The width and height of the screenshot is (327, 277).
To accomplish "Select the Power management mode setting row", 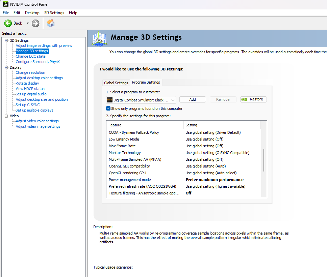I will [183, 180].
